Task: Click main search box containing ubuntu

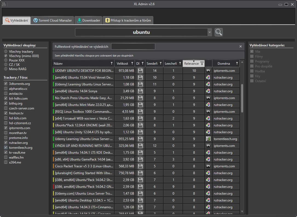Action: (x=141, y=32)
